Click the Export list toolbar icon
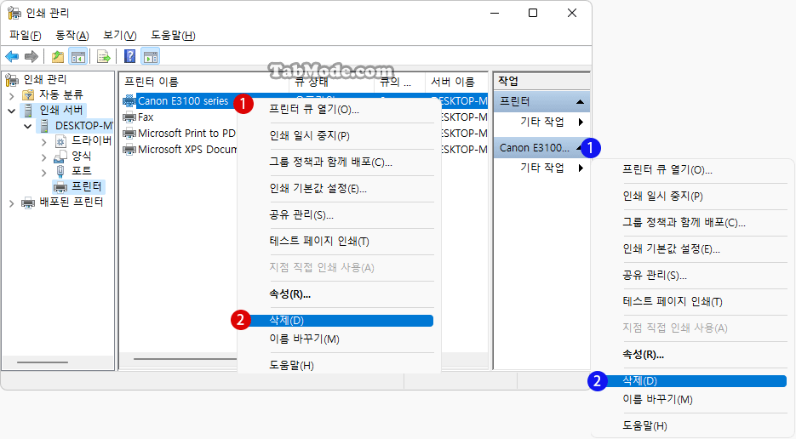Screen dimensions: 796x439 point(103,56)
